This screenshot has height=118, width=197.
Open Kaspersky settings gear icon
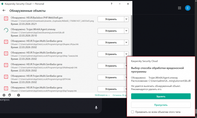4,95
